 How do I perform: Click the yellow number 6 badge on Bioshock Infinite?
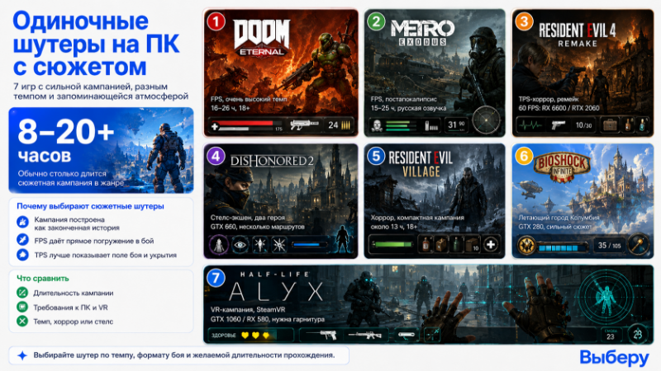click(524, 156)
